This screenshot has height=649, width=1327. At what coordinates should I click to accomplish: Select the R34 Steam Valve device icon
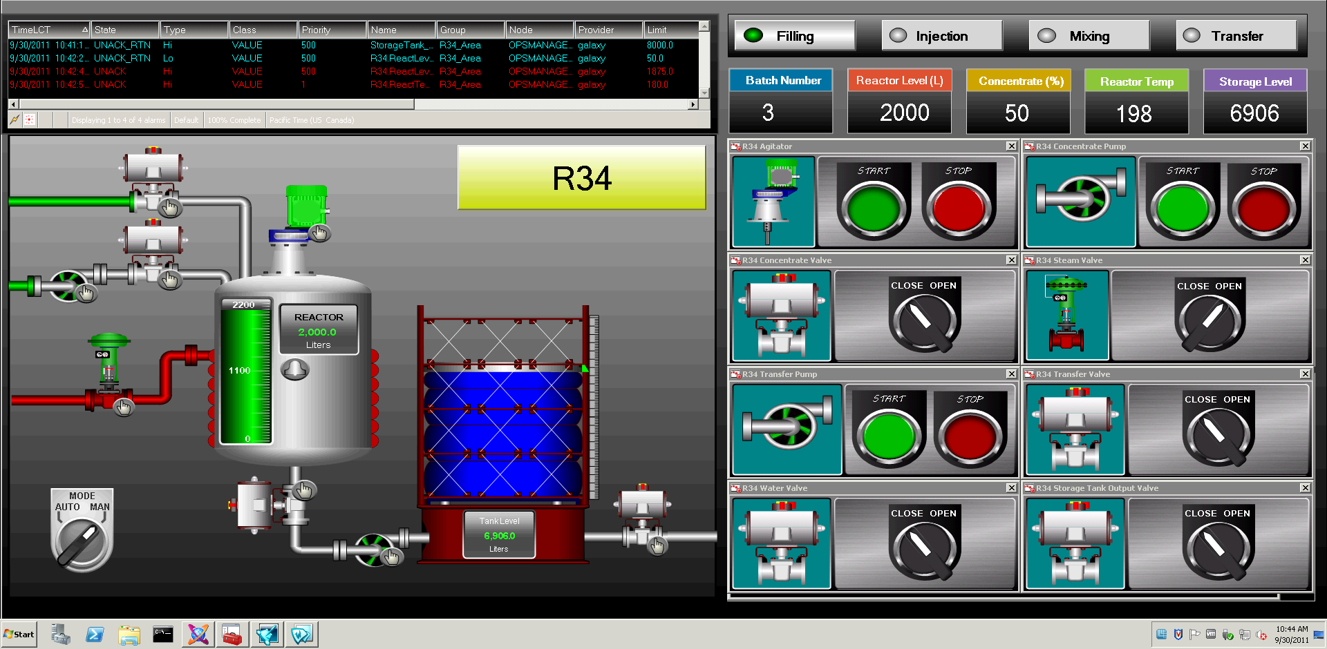pyautogui.click(x=1067, y=314)
